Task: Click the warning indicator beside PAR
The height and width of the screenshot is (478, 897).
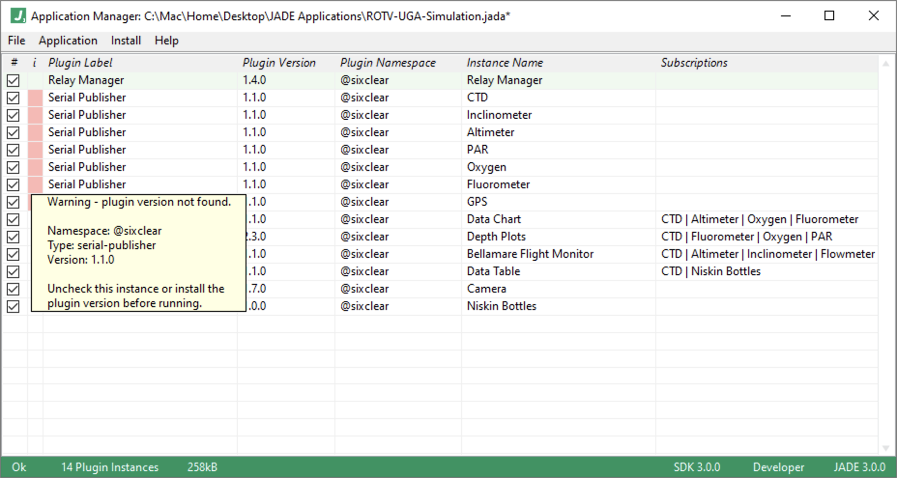Action: coord(34,149)
